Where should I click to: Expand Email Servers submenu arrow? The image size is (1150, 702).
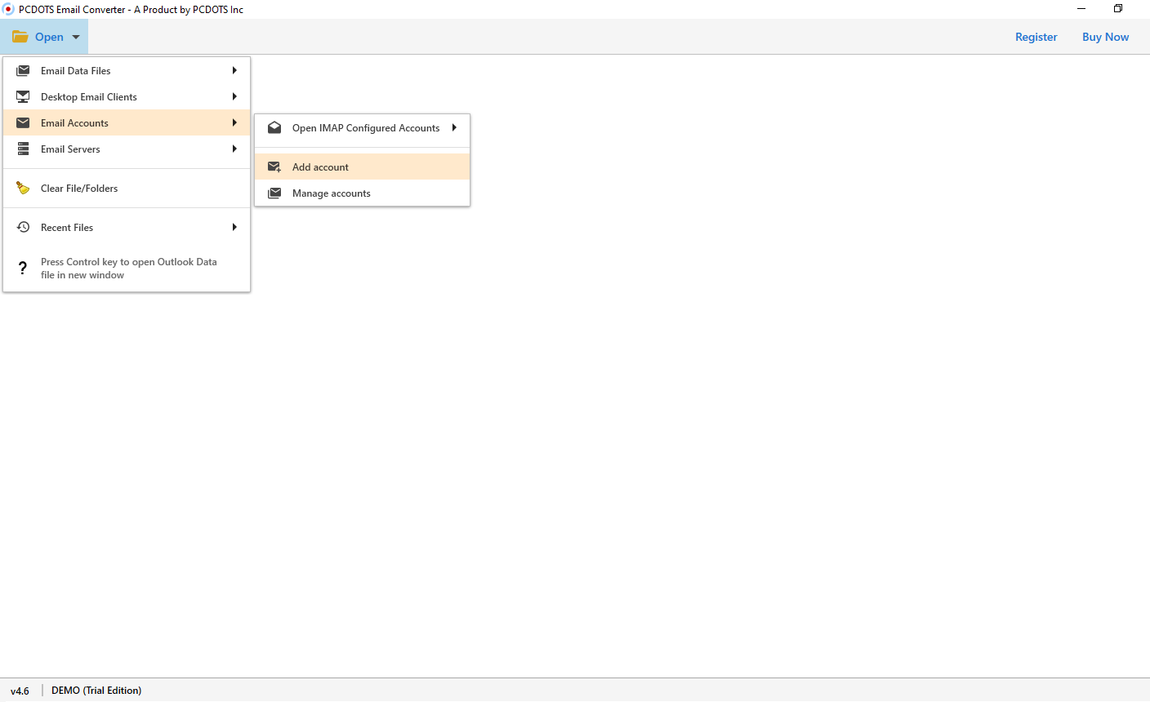(x=234, y=149)
